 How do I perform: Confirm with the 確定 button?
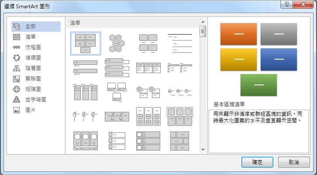[257, 162]
